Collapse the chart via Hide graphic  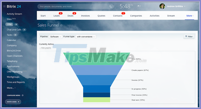coord(45,48)
